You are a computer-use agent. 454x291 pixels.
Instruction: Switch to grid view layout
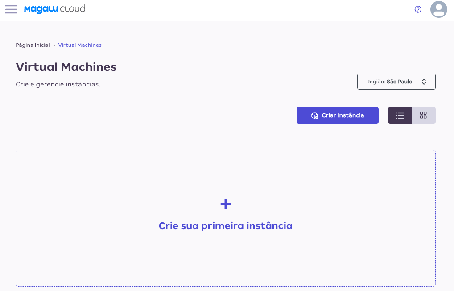424,115
